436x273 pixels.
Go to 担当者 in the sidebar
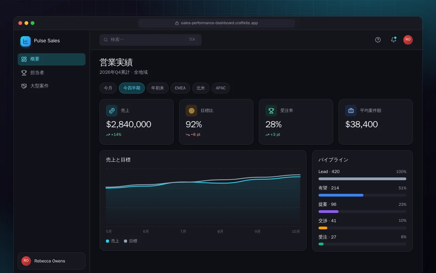(51, 73)
